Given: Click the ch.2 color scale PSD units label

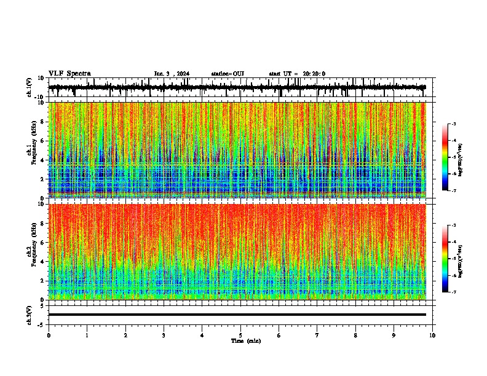Looking at the screenshot, I should 461,261.
